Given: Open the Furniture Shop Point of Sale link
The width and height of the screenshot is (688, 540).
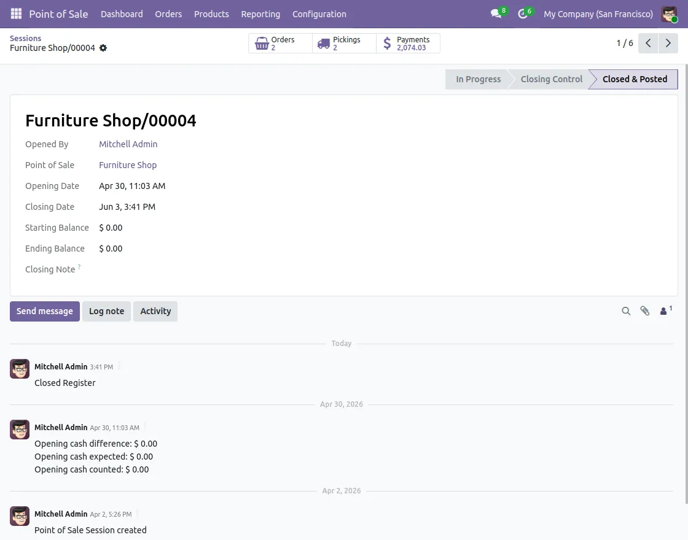Looking at the screenshot, I should [128, 165].
